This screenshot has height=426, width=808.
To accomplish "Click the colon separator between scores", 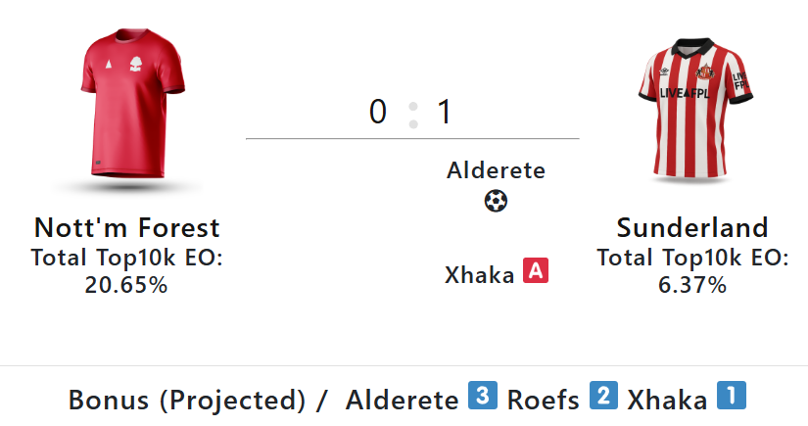I will coord(413,114).
